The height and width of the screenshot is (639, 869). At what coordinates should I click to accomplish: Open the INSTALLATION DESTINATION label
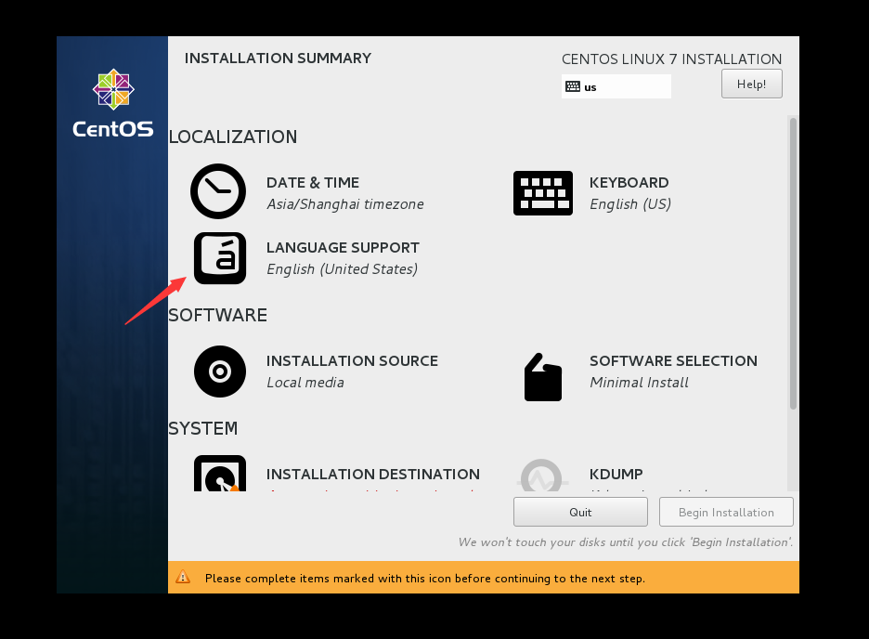tap(373, 474)
